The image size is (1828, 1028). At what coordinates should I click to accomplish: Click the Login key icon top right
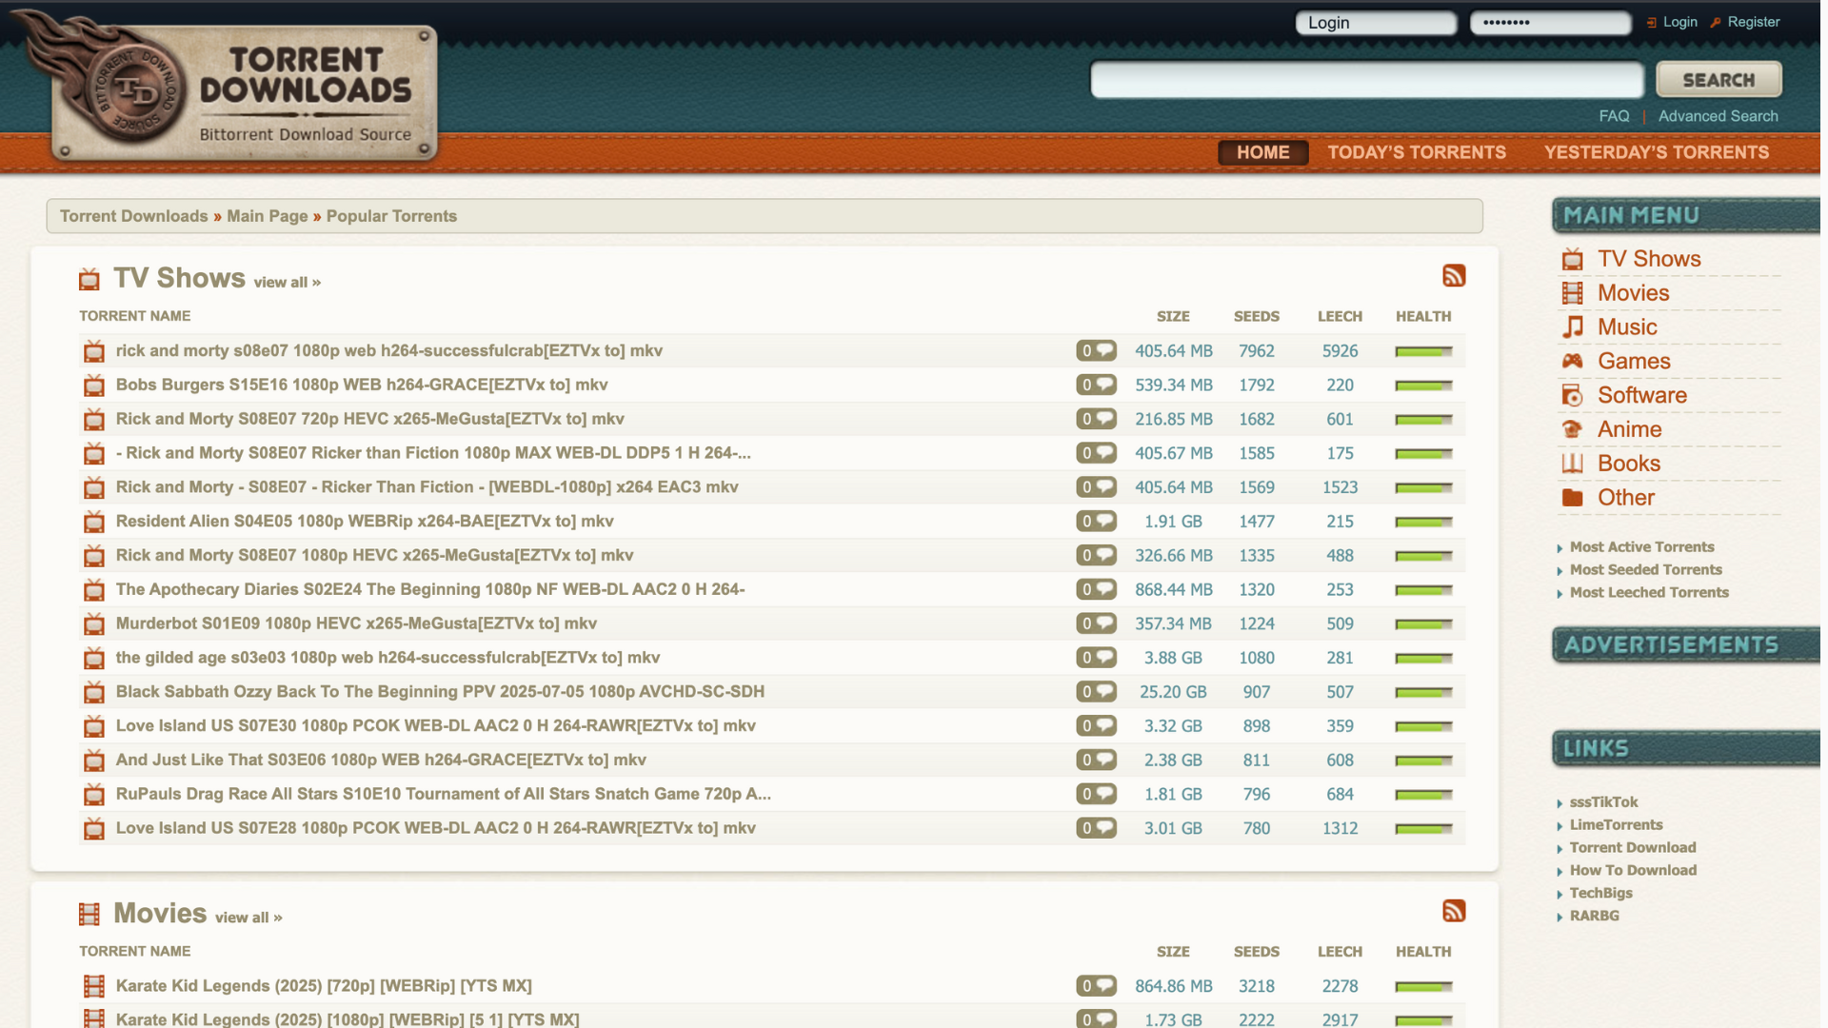[1651, 21]
